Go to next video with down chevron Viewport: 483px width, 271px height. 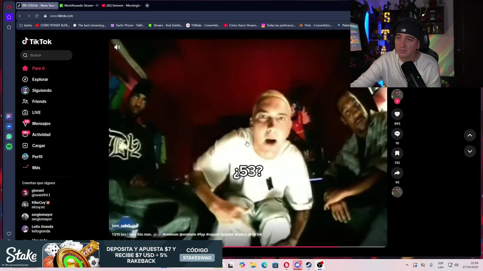[x=470, y=151]
